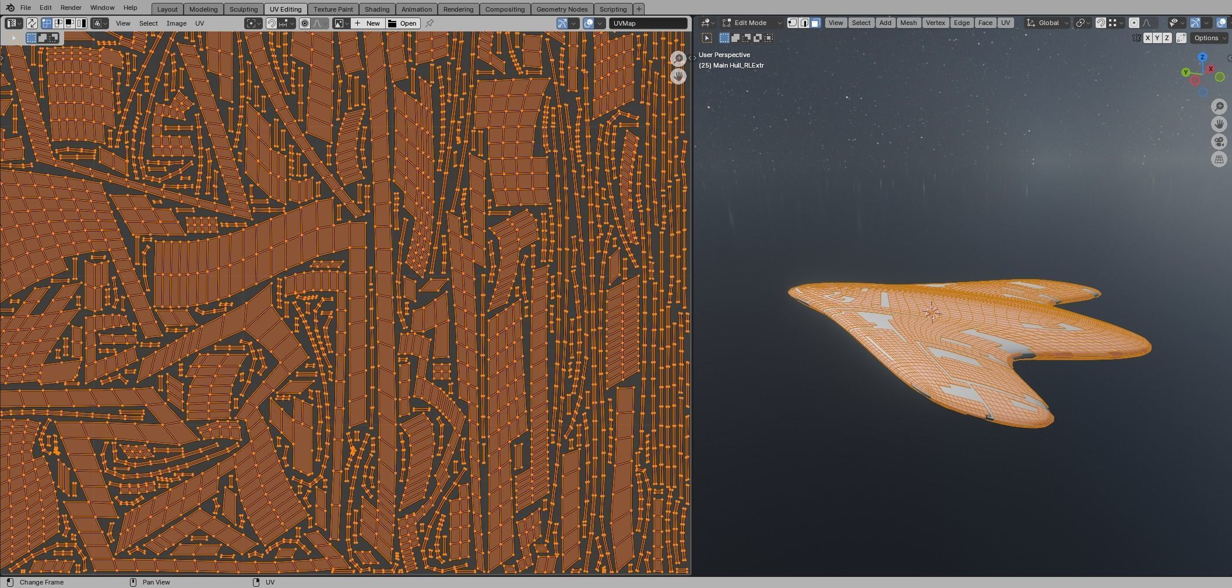Toggle proportional editing in UV editor
This screenshot has height=588, width=1232.
304,23
